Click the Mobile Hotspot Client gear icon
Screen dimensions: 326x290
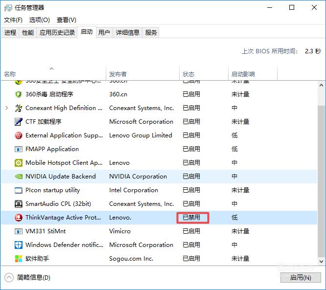point(19,163)
